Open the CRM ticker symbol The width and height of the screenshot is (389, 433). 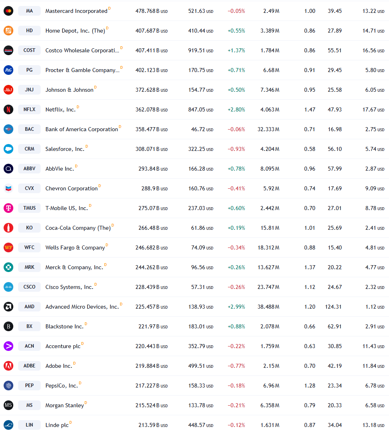[x=29, y=149]
